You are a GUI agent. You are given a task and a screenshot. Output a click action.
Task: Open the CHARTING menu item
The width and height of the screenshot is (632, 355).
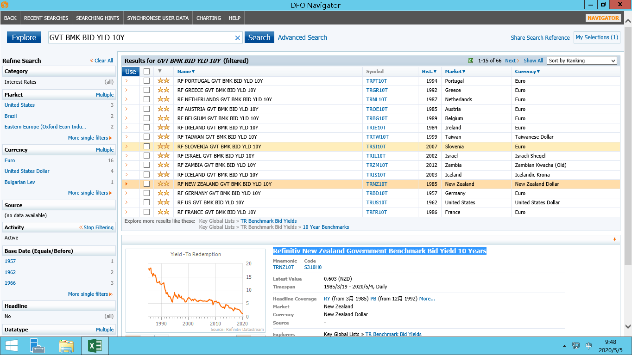[x=209, y=18]
